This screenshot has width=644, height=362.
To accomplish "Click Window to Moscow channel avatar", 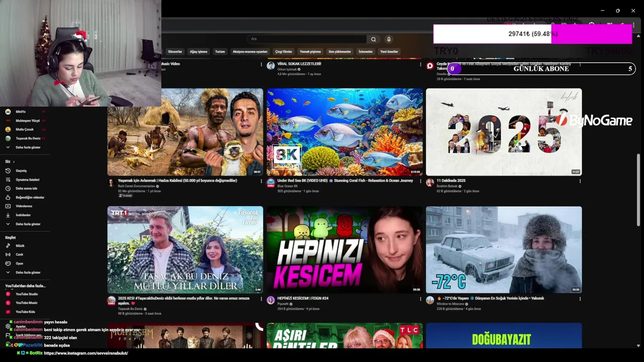I will (x=430, y=300).
